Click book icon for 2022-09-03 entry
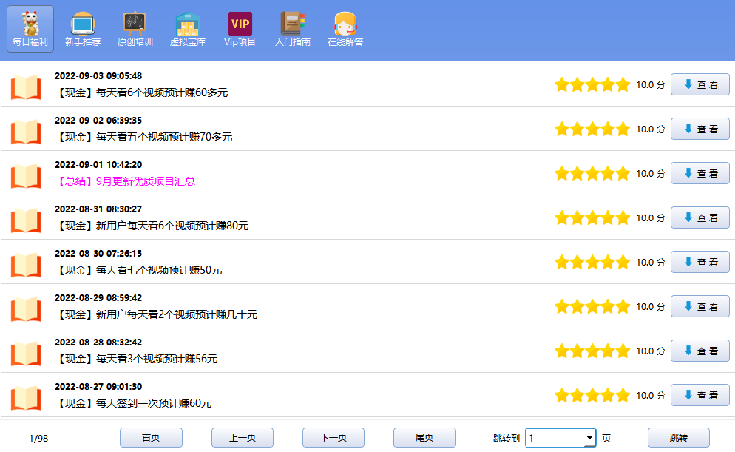This screenshot has width=735, height=452. 26,87
